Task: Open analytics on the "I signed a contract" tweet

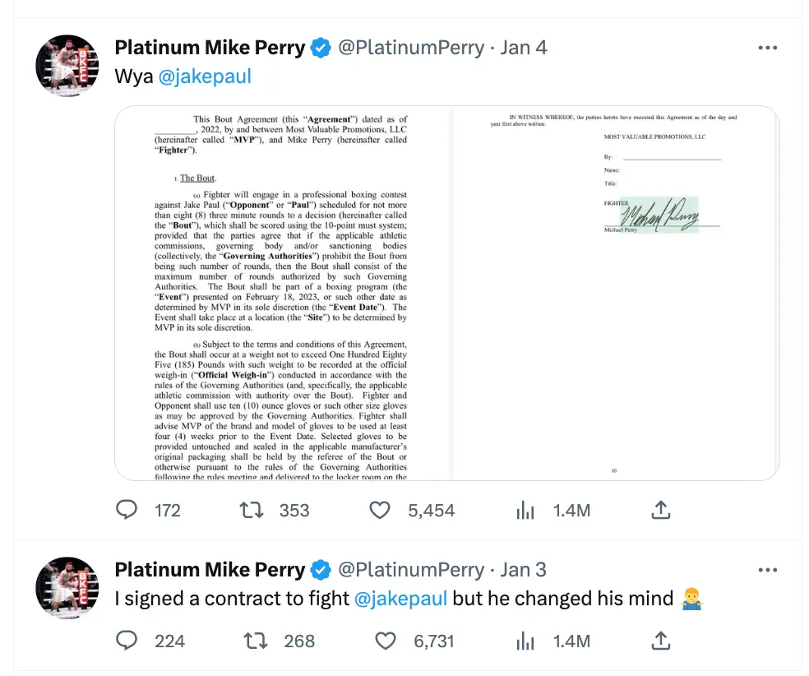Action: (x=525, y=641)
